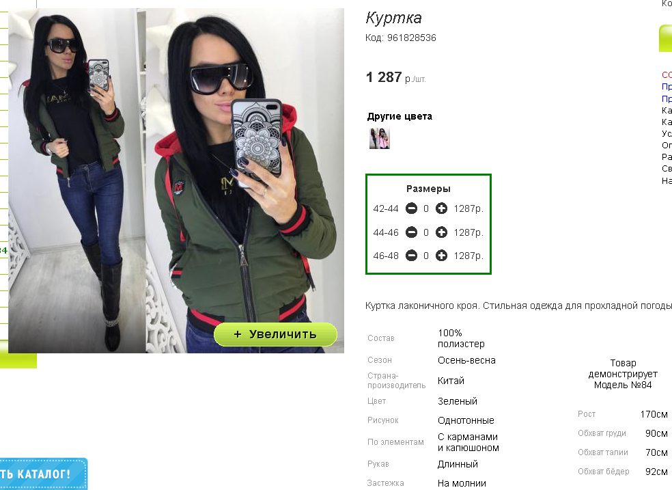Image resolution: width=672 pixels, height=490 pixels.
Task: Click plus icon for size 46-48
Action: pos(441,256)
